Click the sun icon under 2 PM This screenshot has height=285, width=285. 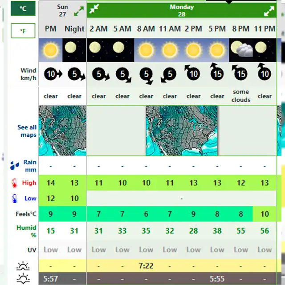[193, 50]
